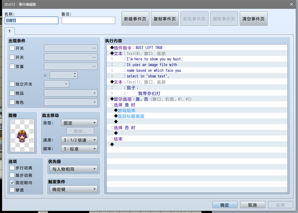Select the 插件指令：BUST LEFT TRUE command
The image size is (298, 213).
tap(197, 48)
